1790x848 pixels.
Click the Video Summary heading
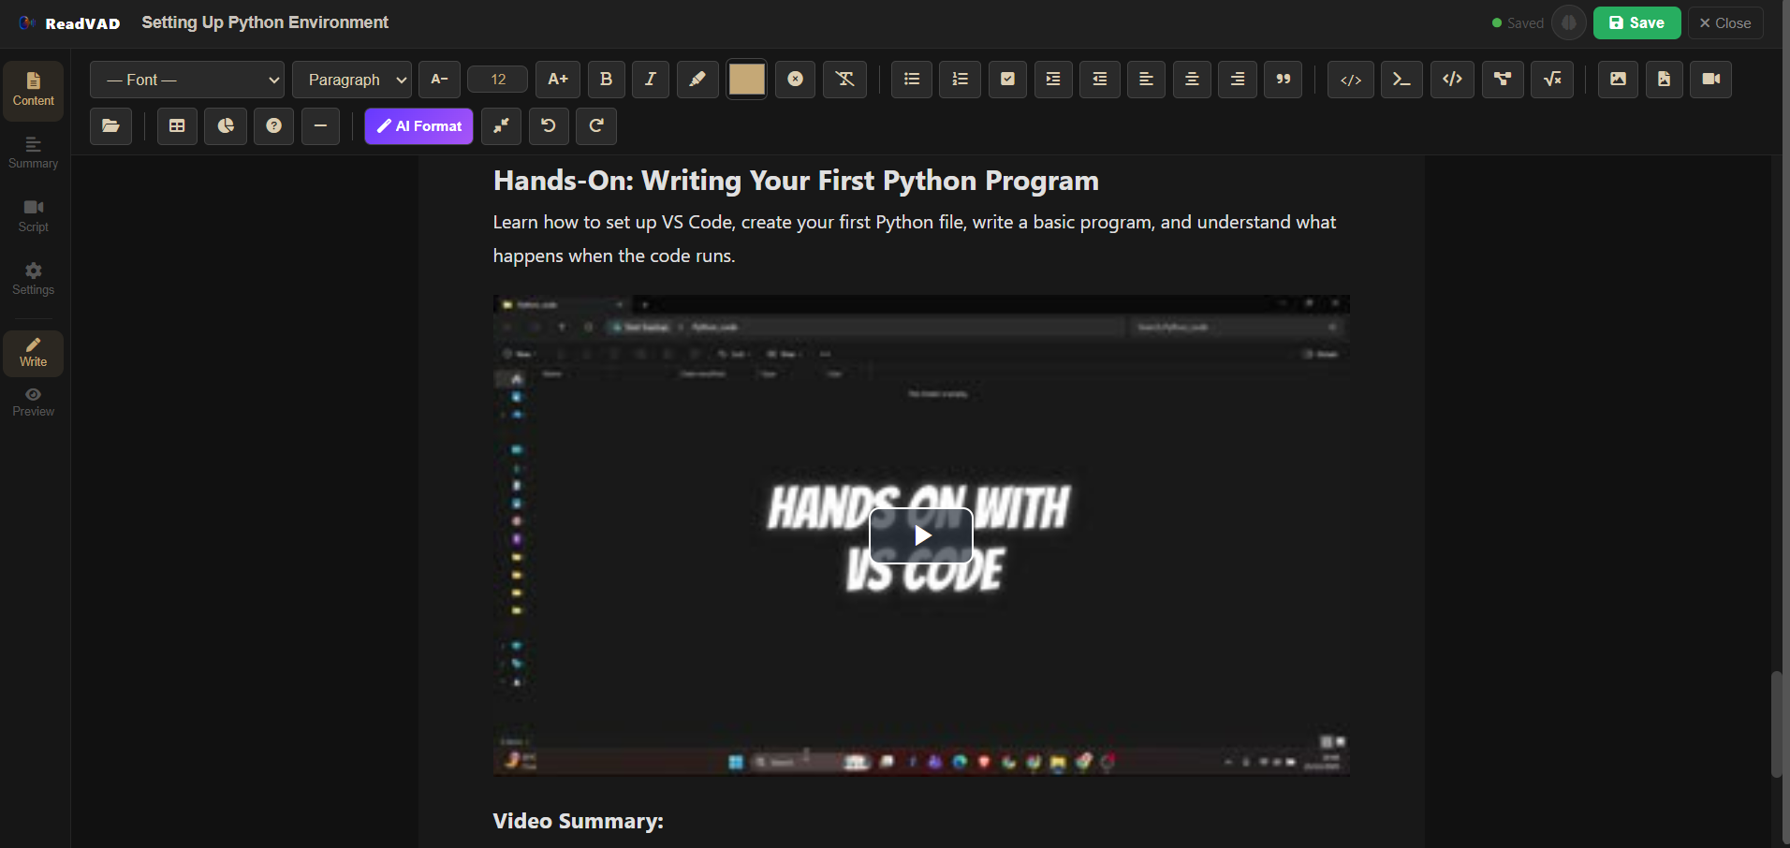click(578, 821)
